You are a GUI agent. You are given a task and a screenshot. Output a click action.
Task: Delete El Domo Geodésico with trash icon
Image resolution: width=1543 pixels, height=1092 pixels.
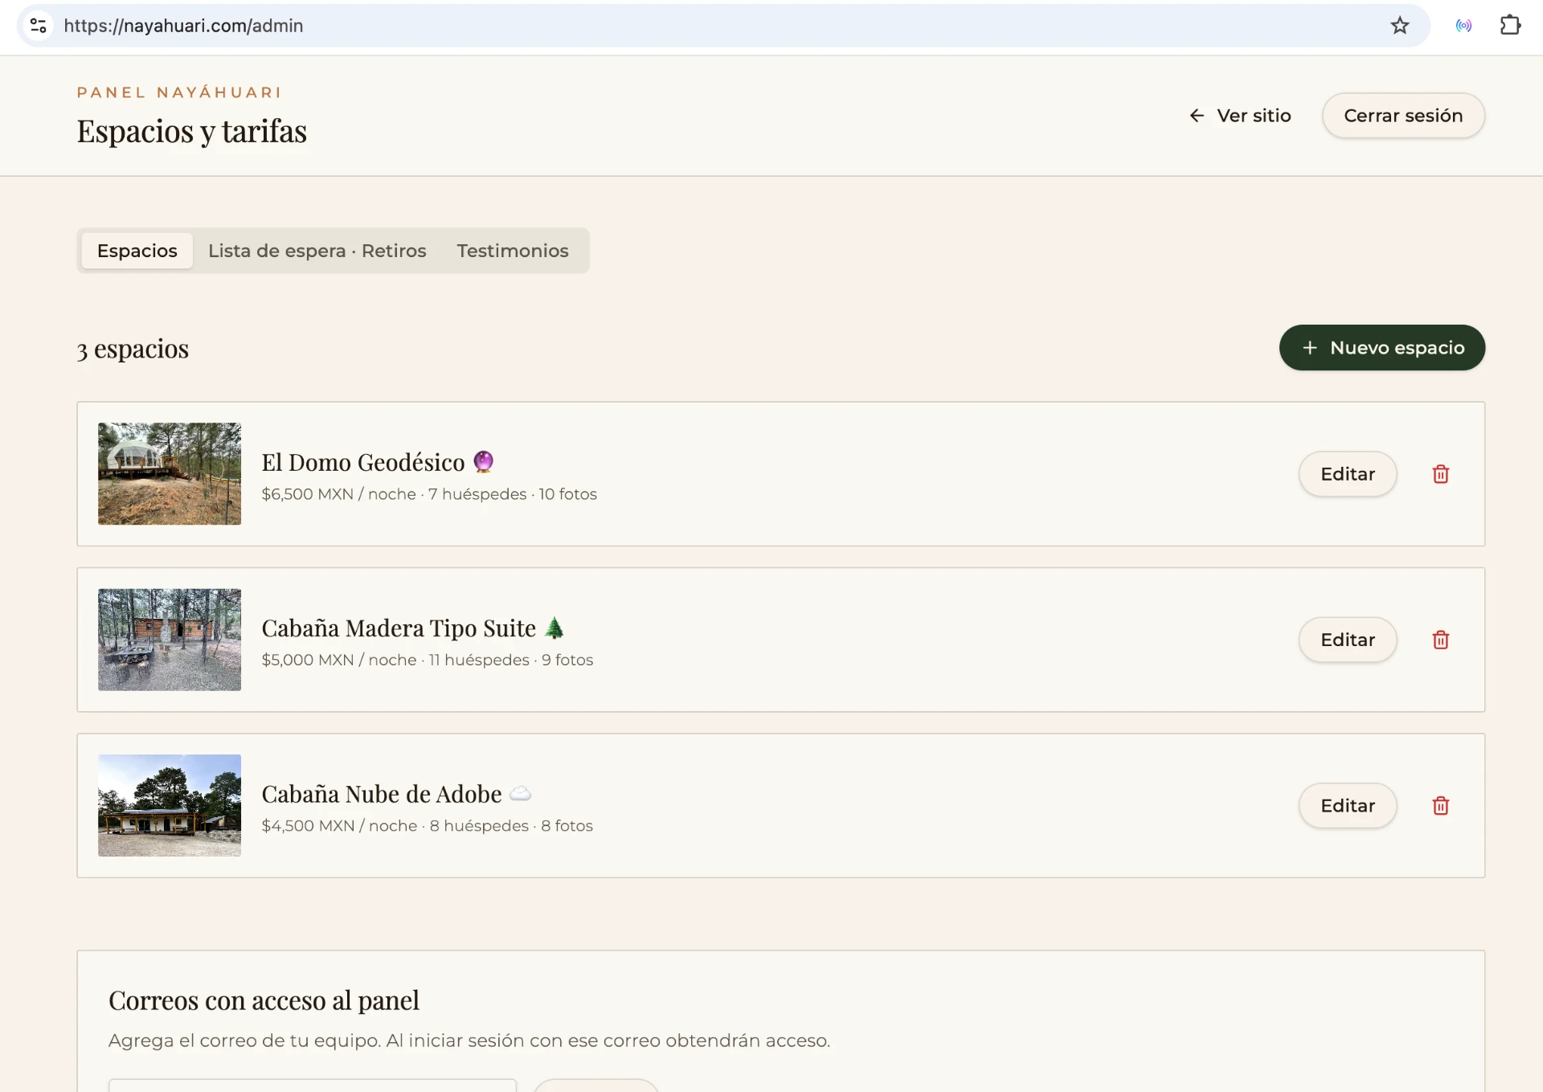1440,474
